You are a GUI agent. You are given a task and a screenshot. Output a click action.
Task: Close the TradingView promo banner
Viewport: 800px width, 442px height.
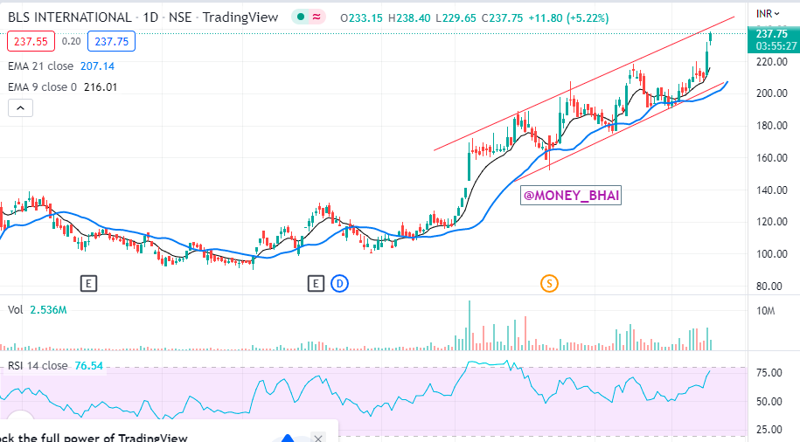(x=318, y=438)
